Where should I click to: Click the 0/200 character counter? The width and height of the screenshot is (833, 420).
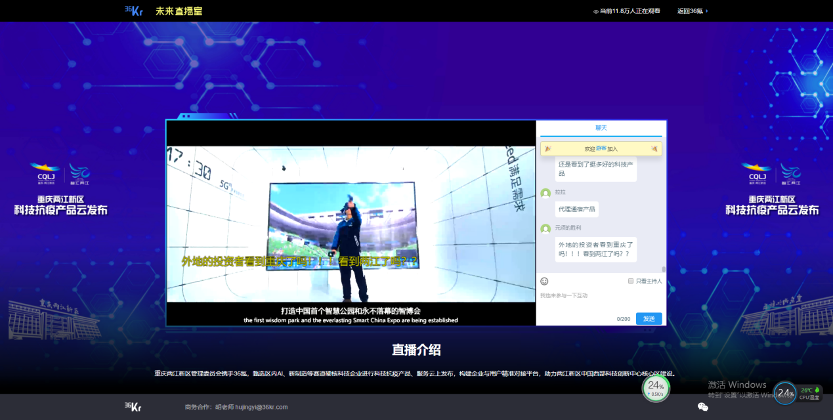(x=624, y=319)
